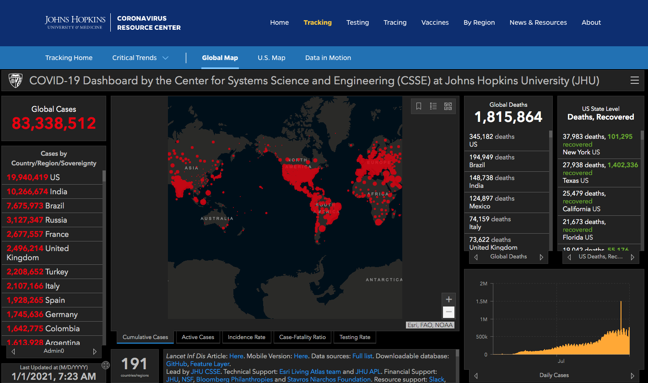This screenshot has width=648, height=383.
Task: Open the map legend list icon
Action: click(433, 106)
